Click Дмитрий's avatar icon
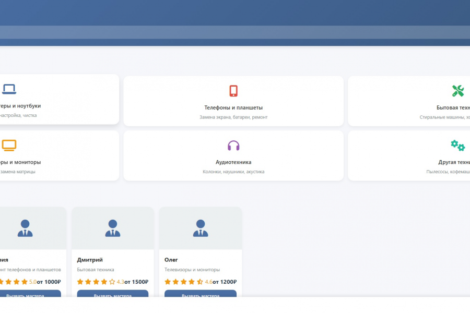This screenshot has width=470, height=313. (113, 228)
